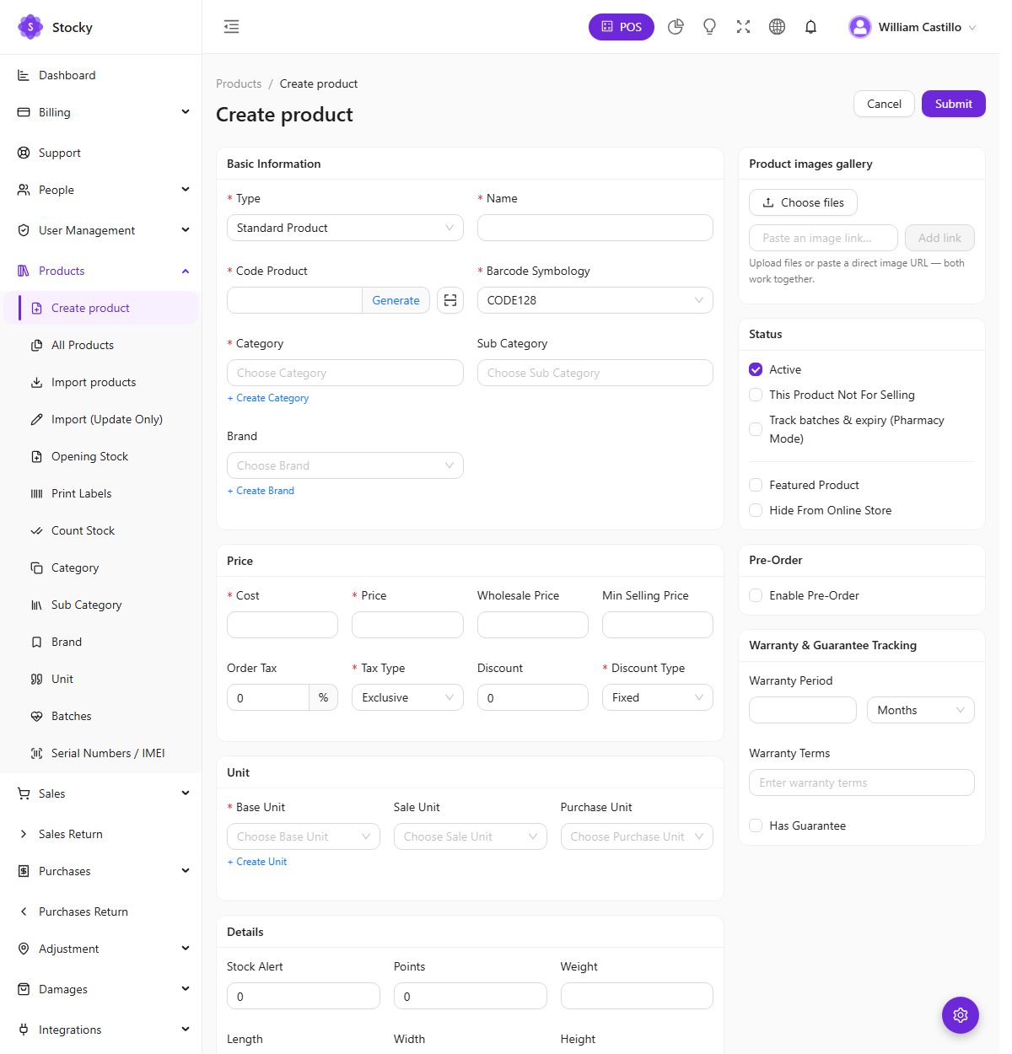Open the pie chart reports icon

[676, 27]
